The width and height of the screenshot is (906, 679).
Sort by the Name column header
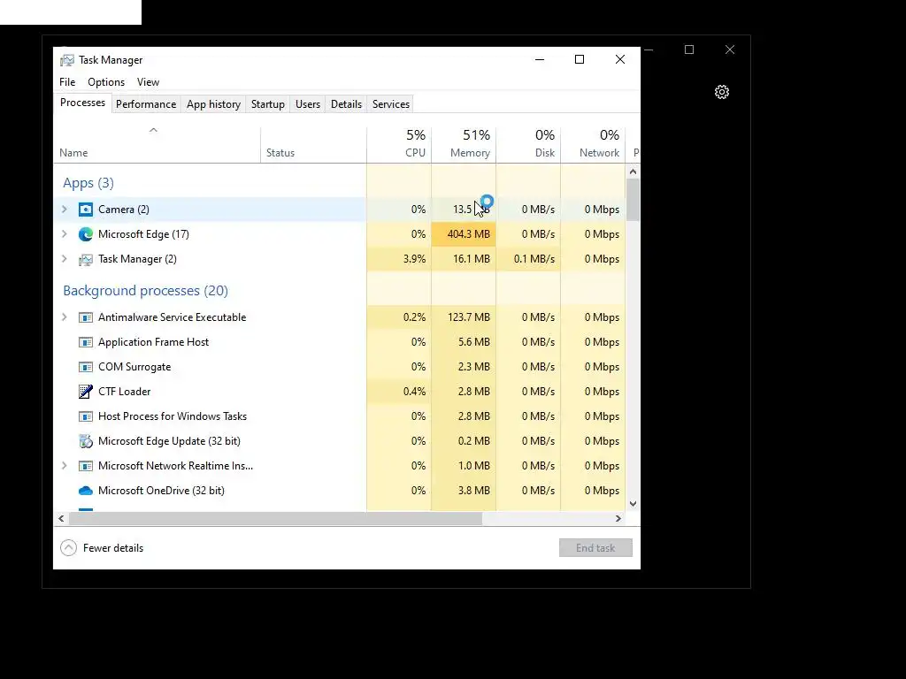pos(157,144)
